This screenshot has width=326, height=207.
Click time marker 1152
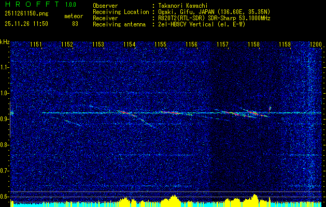point(67,44)
